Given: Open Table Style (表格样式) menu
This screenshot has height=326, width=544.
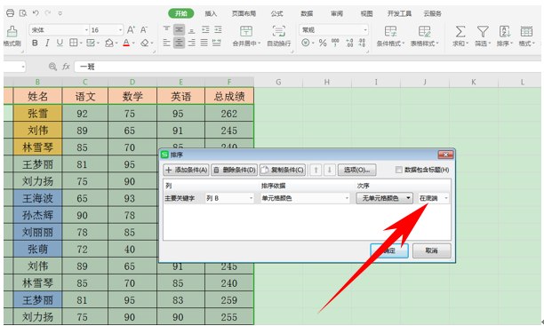Looking at the screenshot, I should [x=424, y=36].
